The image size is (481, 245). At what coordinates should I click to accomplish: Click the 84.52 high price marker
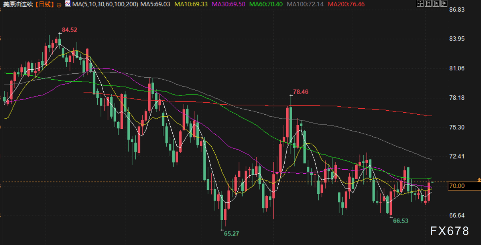69,30
